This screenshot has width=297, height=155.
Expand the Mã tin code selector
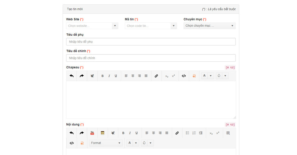click(151, 26)
